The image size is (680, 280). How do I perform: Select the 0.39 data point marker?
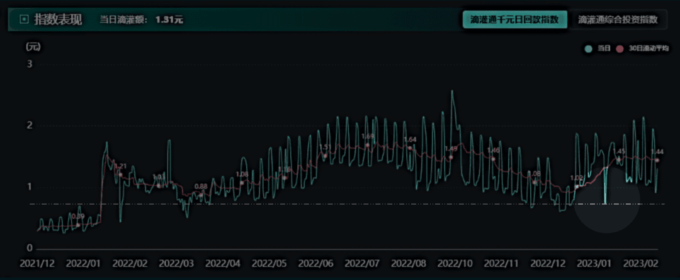(78, 225)
